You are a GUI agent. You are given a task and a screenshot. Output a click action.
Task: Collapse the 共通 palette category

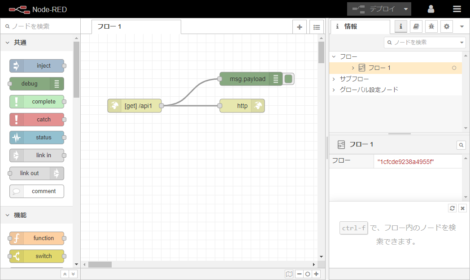(8, 43)
